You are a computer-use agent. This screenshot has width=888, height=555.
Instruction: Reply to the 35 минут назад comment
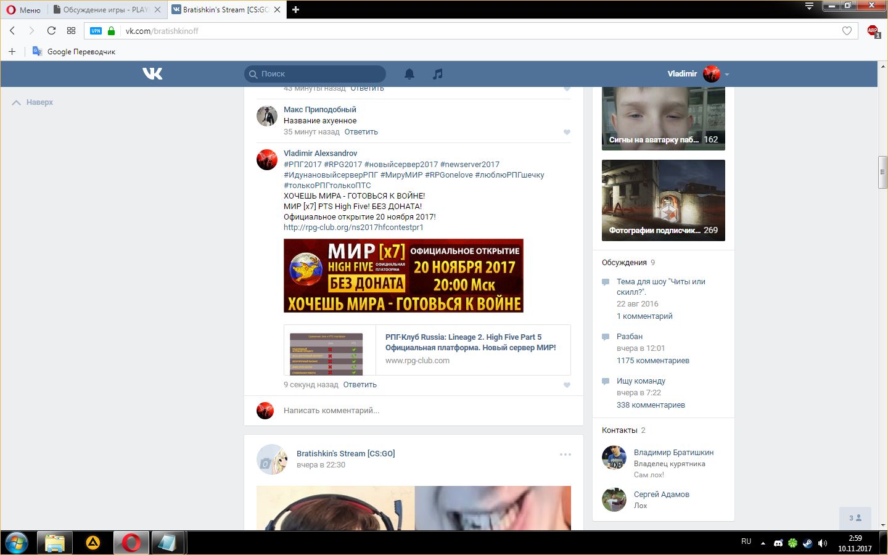[x=361, y=132]
